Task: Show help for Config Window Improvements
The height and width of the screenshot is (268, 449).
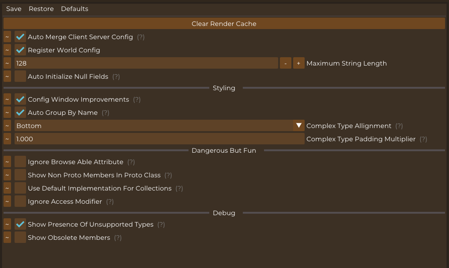Action: (x=136, y=99)
